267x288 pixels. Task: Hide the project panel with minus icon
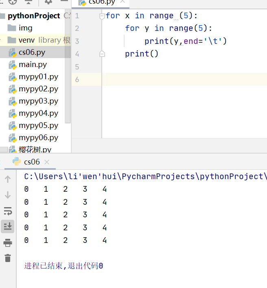(64, 1)
